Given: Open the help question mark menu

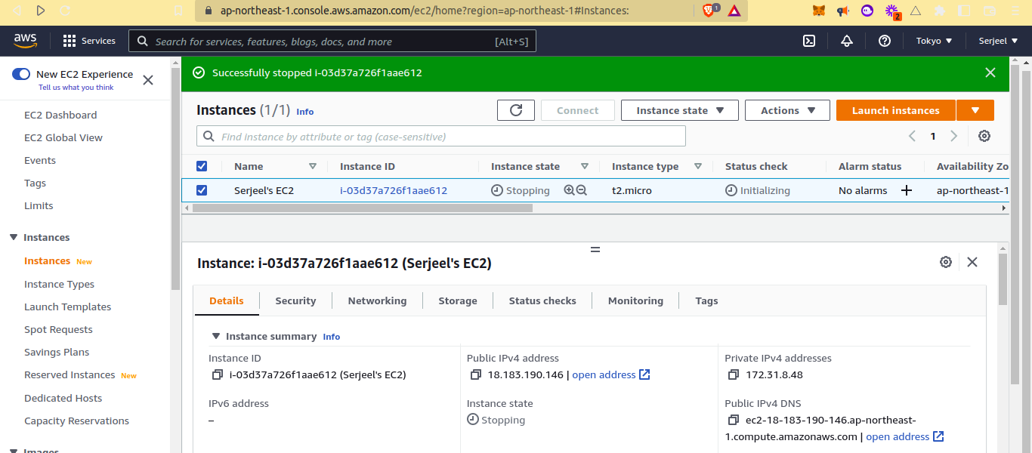Looking at the screenshot, I should click(885, 41).
